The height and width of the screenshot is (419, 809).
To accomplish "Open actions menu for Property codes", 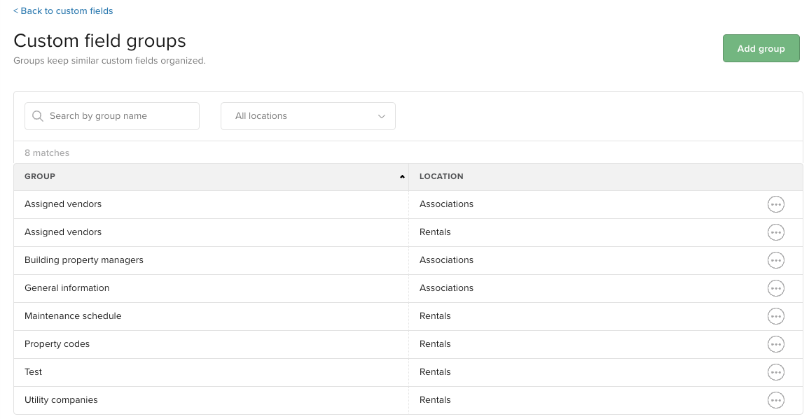I will [x=776, y=344].
